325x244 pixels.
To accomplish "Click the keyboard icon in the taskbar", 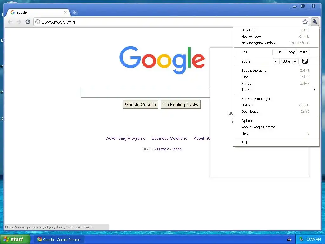I will pyautogui.click(x=289, y=240).
